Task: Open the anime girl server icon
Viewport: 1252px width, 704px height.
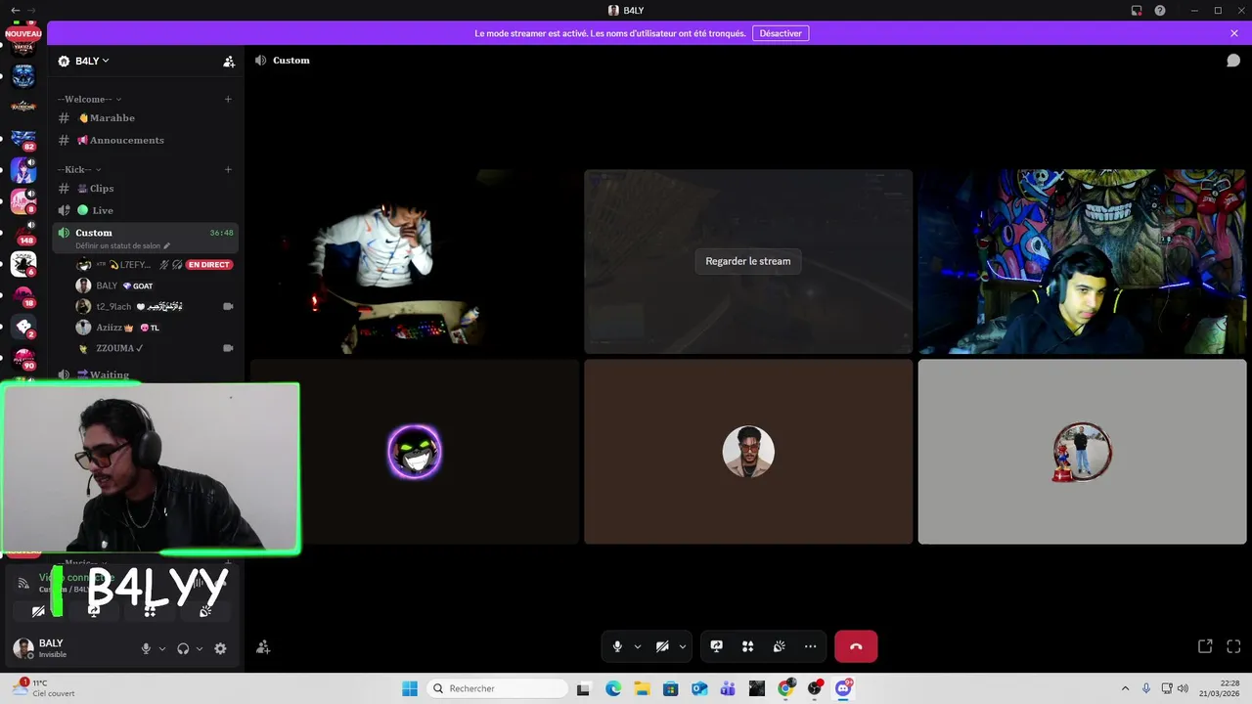Action: pos(23,171)
